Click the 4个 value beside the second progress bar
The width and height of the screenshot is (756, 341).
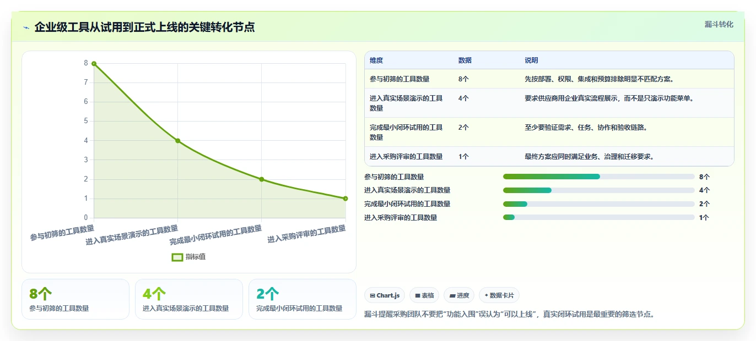point(704,190)
